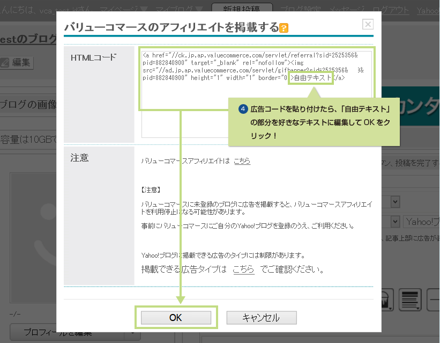Click the OK button in the dialog
This screenshot has height=343, width=440.
176,318
